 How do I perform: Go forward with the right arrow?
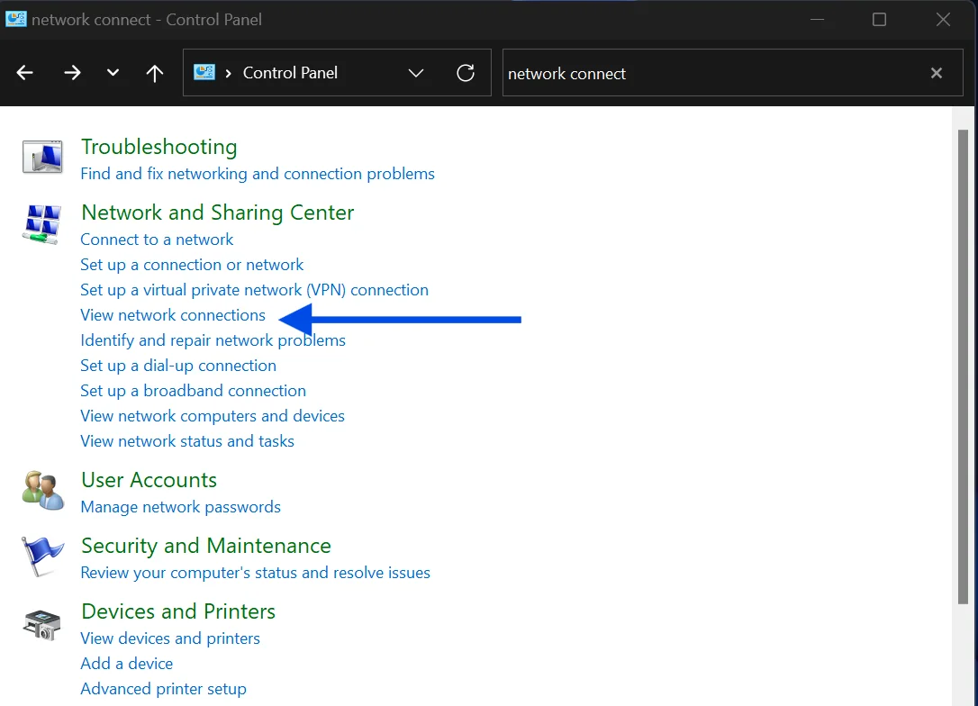coord(72,73)
